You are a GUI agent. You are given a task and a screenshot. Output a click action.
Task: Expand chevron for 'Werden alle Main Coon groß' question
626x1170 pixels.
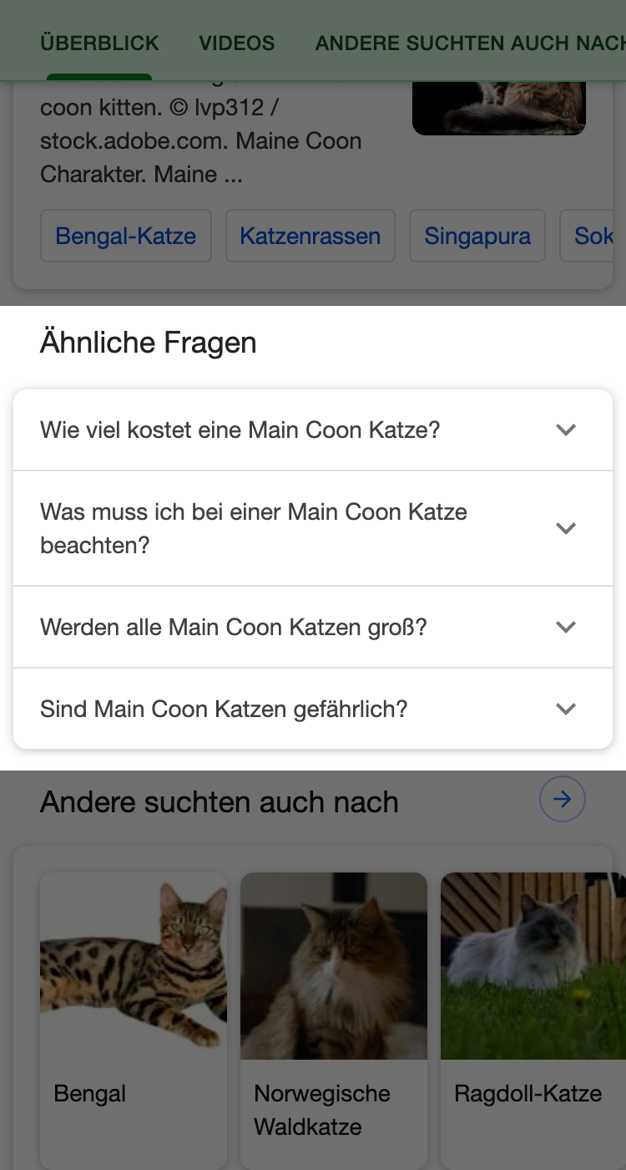tap(566, 627)
